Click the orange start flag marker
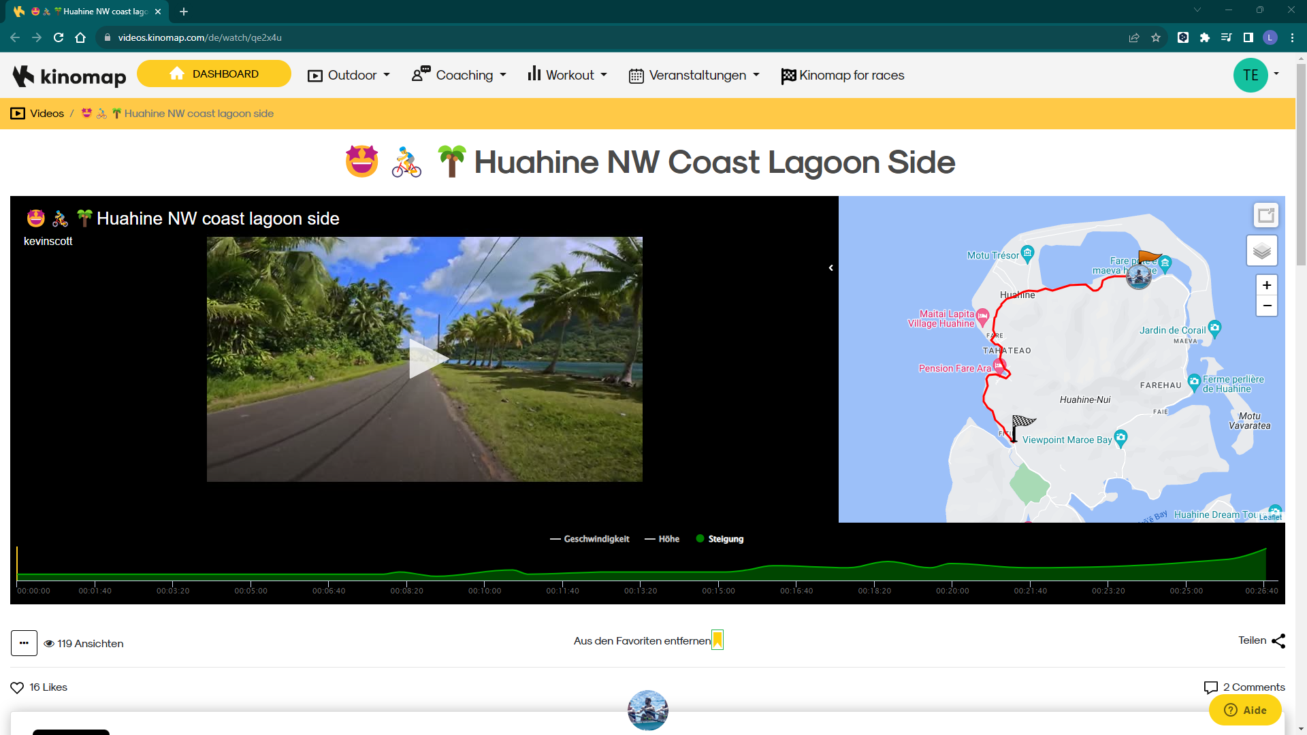The height and width of the screenshot is (735, 1307). 1149,257
